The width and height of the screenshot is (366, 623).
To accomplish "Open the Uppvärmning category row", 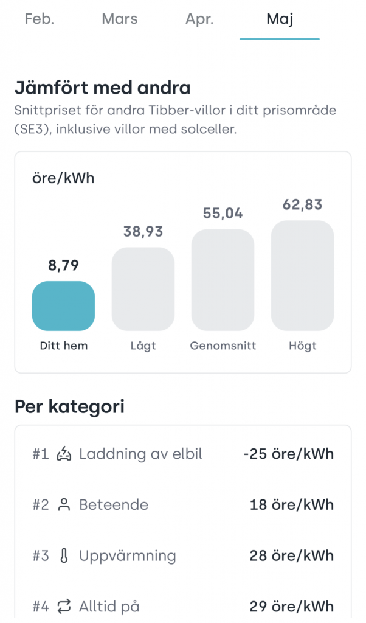I will [x=183, y=555].
